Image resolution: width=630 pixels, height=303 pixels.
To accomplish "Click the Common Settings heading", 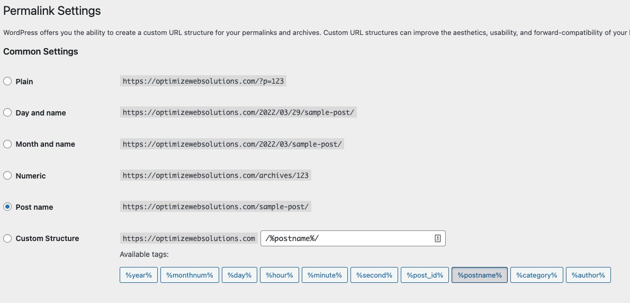I will (41, 51).
